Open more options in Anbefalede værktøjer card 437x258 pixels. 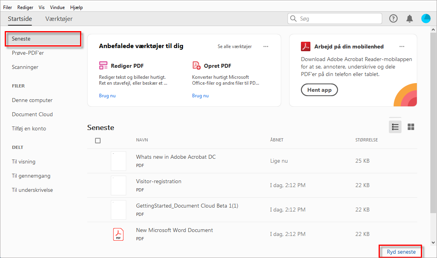[x=266, y=46]
